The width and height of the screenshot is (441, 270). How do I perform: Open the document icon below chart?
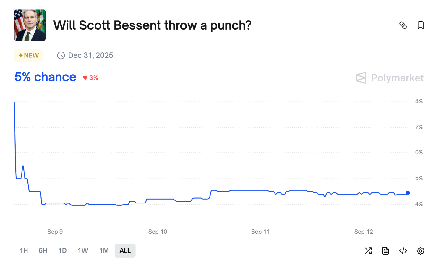tap(385, 251)
